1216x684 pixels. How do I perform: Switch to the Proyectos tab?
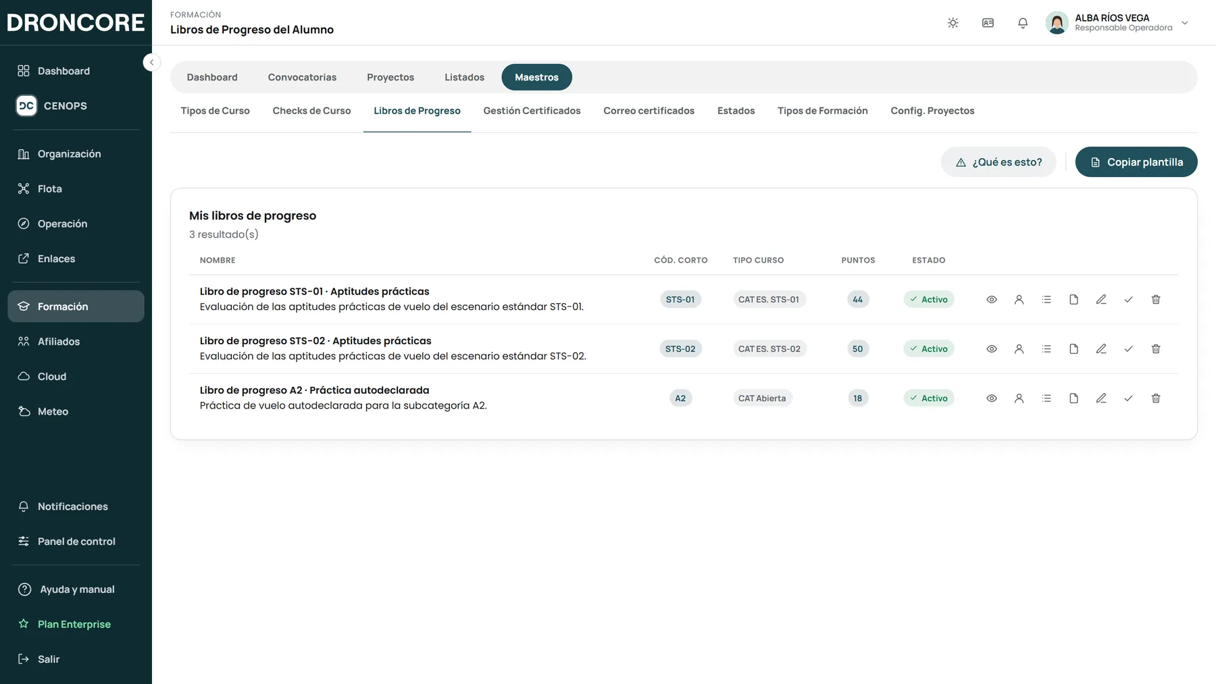pos(390,77)
